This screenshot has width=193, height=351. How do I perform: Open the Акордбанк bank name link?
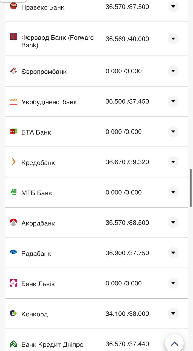(38, 223)
